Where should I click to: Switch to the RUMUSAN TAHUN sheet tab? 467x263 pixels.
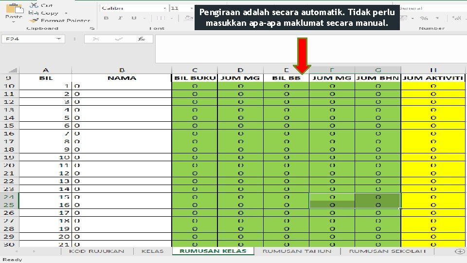click(x=297, y=251)
